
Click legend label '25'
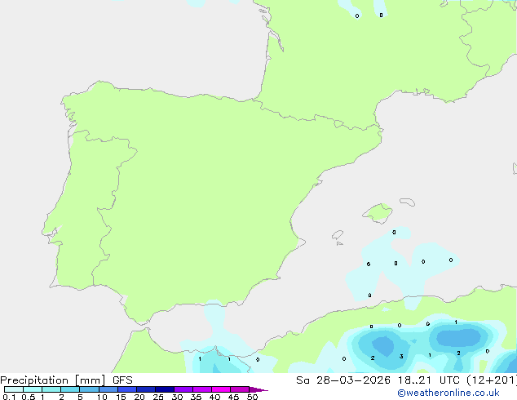[x=158, y=397]
